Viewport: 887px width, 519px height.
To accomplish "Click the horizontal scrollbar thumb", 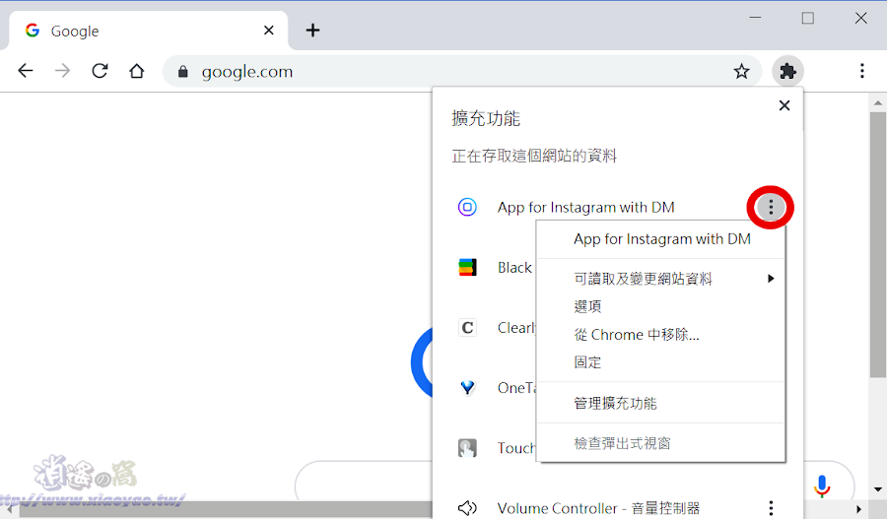I will pyautogui.click(x=225, y=509).
